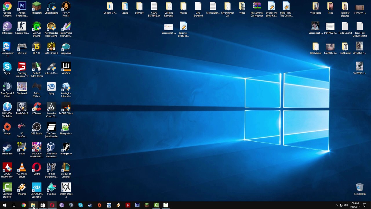Launch Origin

(7, 128)
